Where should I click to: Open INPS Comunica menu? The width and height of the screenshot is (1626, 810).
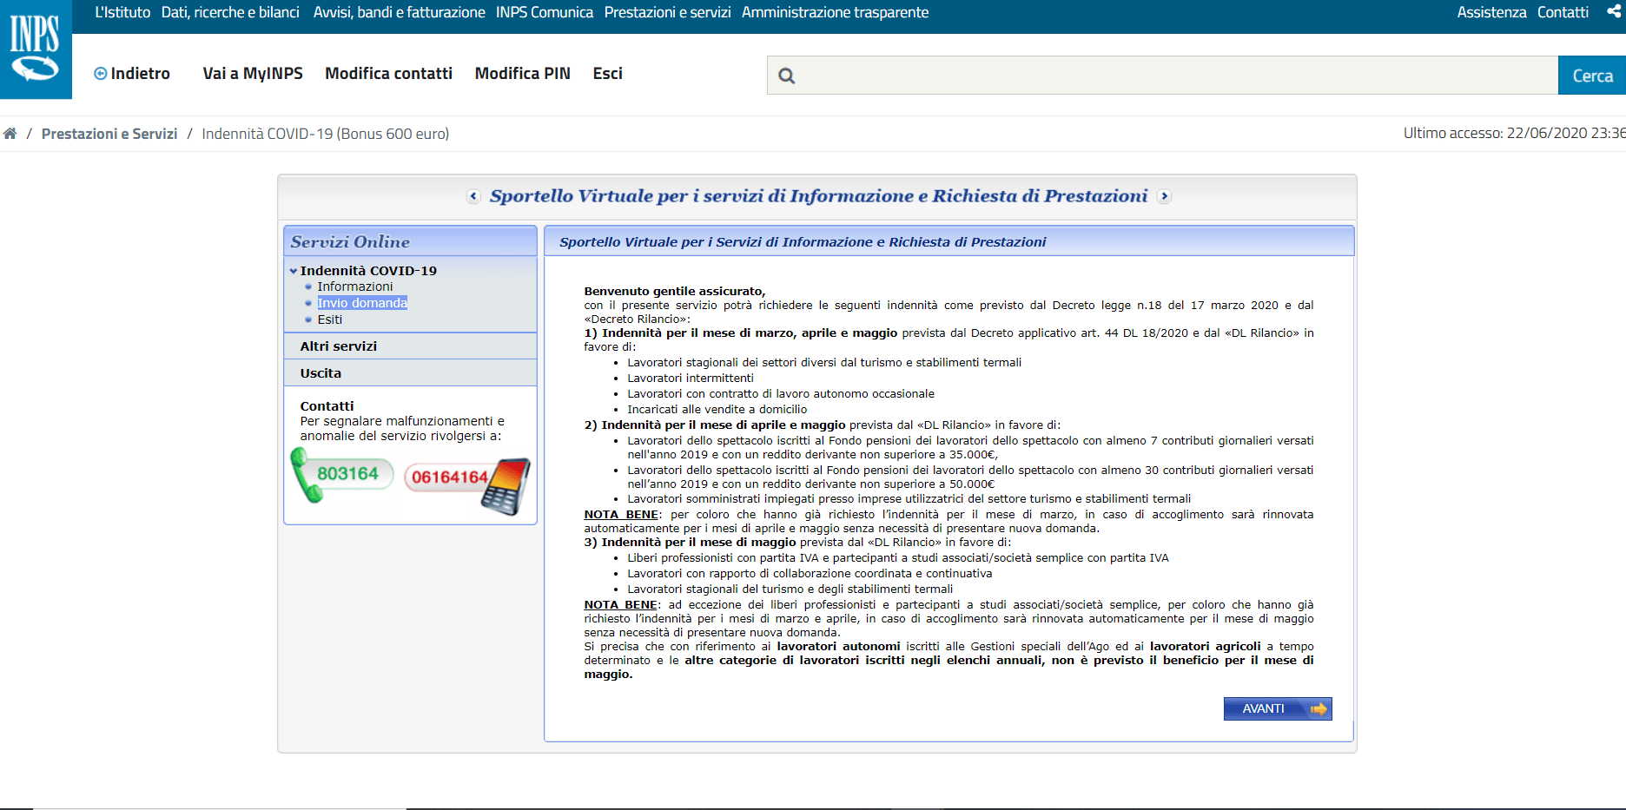pyautogui.click(x=545, y=12)
